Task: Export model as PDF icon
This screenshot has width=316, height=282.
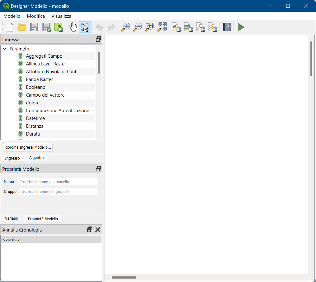Action: 200,27
